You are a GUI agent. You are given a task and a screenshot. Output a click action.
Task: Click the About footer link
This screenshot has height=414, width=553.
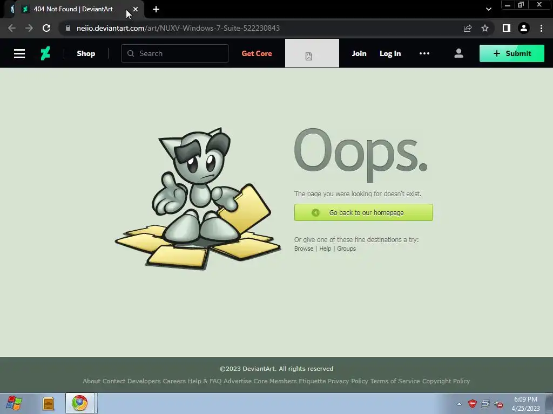pyautogui.click(x=91, y=381)
